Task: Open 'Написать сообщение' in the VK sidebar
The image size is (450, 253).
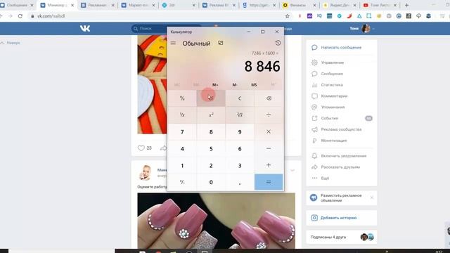Action: click(x=341, y=47)
